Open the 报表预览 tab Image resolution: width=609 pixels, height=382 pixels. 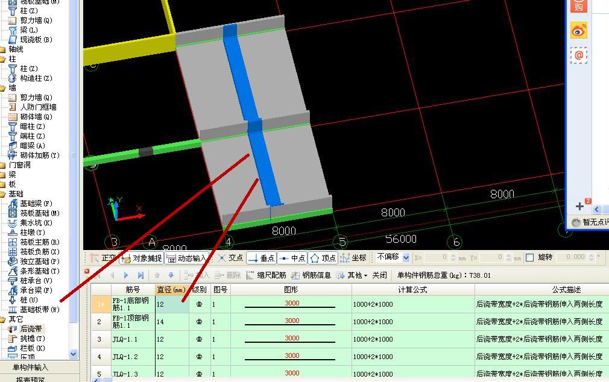click(x=30, y=378)
